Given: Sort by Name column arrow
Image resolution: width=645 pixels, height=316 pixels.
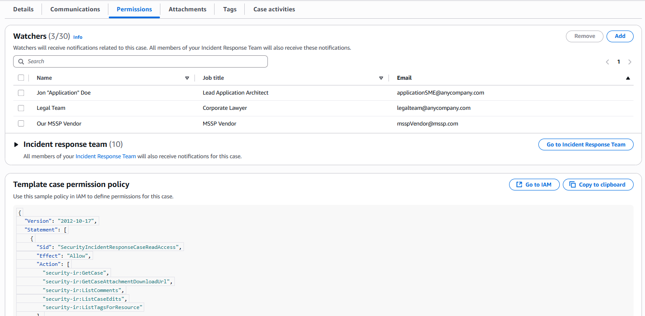Looking at the screenshot, I should (x=187, y=78).
